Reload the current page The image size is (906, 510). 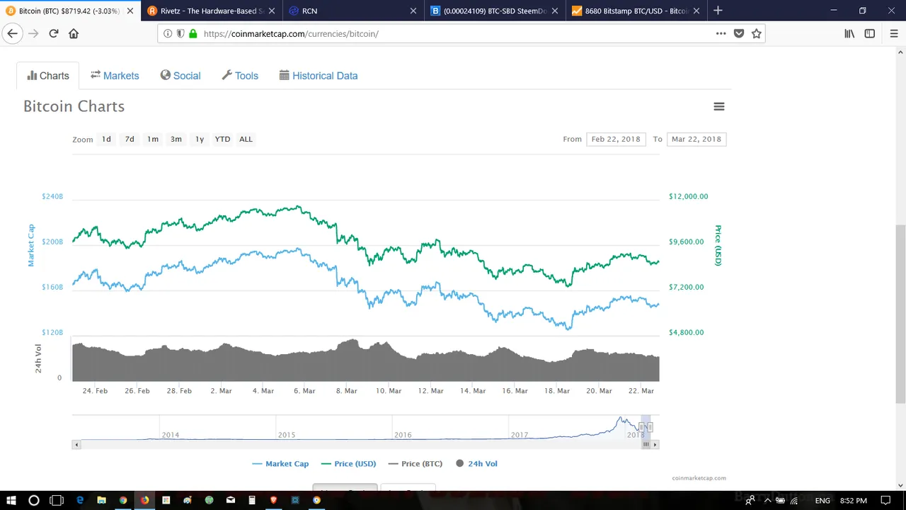pos(54,33)
